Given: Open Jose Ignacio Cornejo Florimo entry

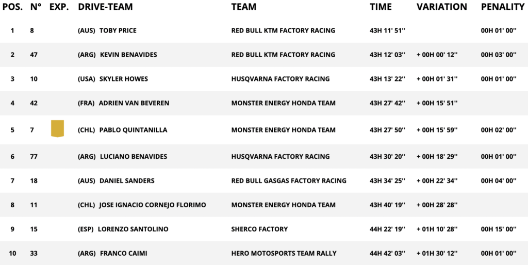Looking at the screenshot, I should tap(152, 205).
